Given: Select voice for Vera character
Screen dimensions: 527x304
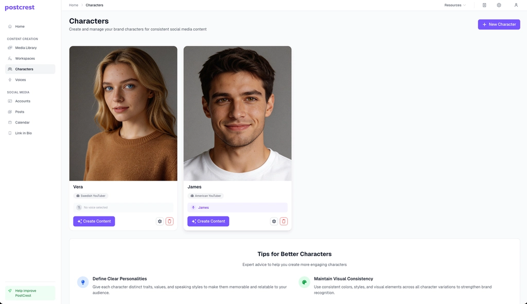Looking at the screenshot, I should point(123,207).
